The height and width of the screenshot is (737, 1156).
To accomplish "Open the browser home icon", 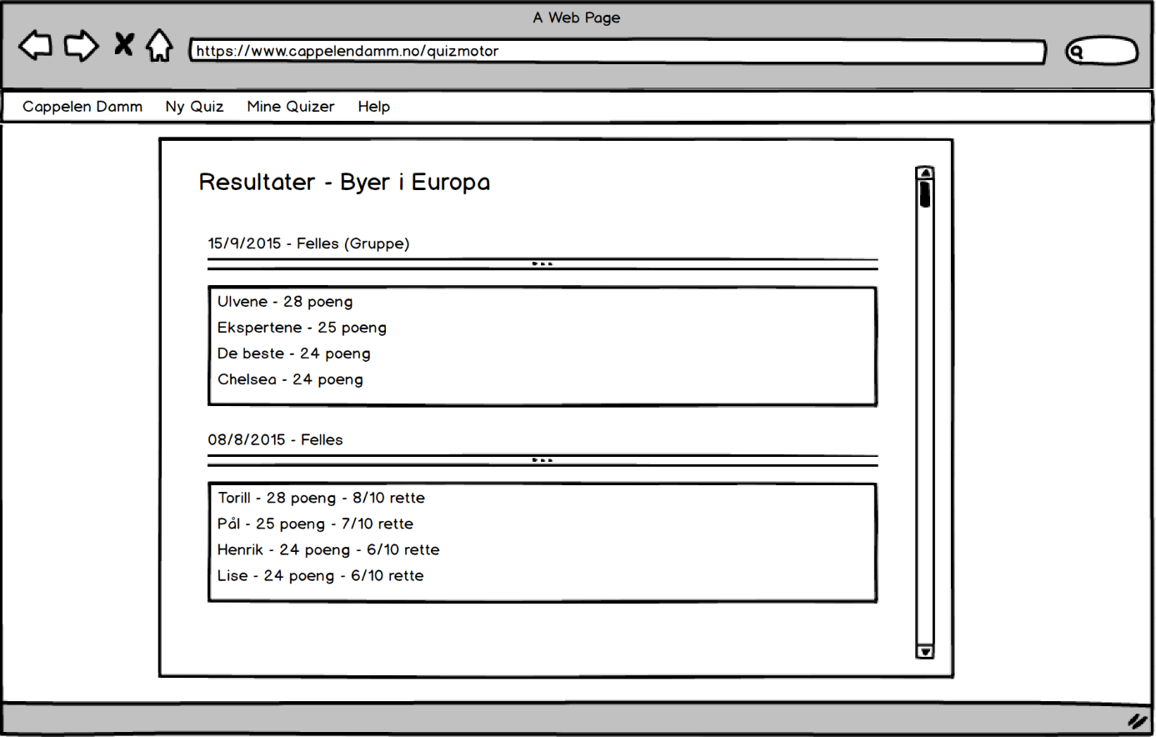I will [159, 45].
